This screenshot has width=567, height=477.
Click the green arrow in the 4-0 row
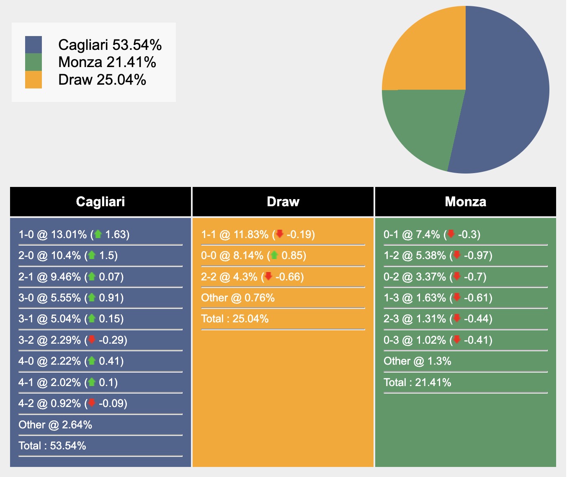click(92, 361)
